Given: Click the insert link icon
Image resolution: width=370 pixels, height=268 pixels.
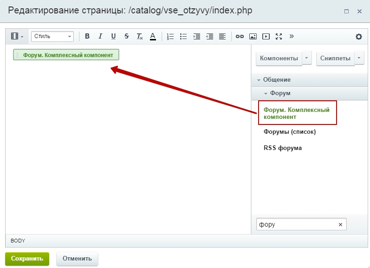Looking at the screenshot, I should 240,36.
